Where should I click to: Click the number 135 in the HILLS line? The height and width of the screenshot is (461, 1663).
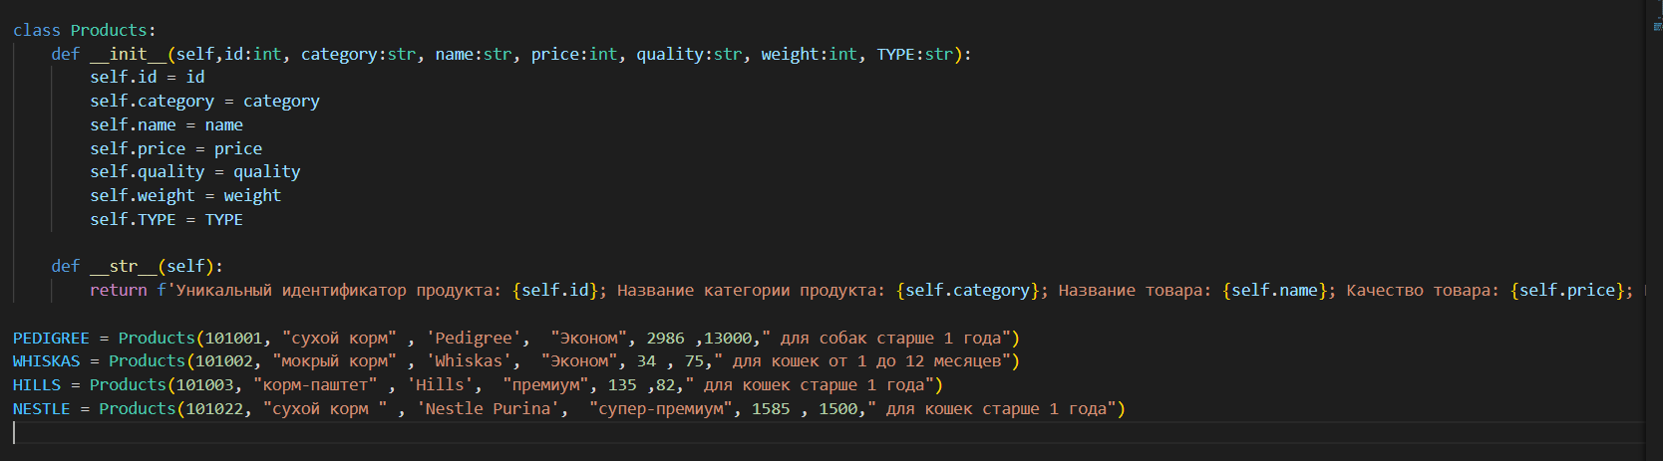[x=622, y=384]
